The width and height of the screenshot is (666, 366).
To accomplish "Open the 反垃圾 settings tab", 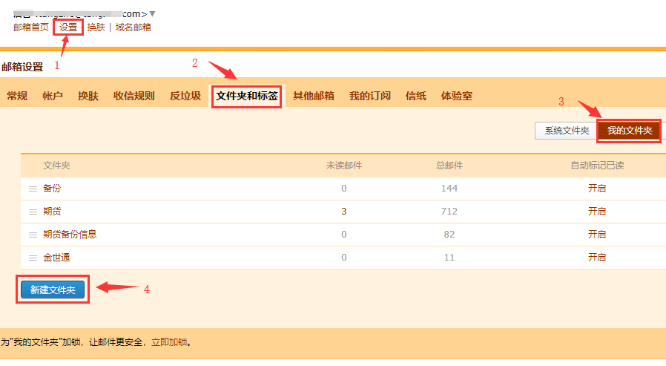I will pos(185,96).
